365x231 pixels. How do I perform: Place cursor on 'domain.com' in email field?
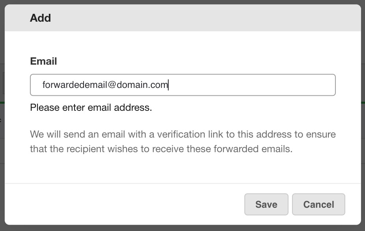(x=142, y=85)
